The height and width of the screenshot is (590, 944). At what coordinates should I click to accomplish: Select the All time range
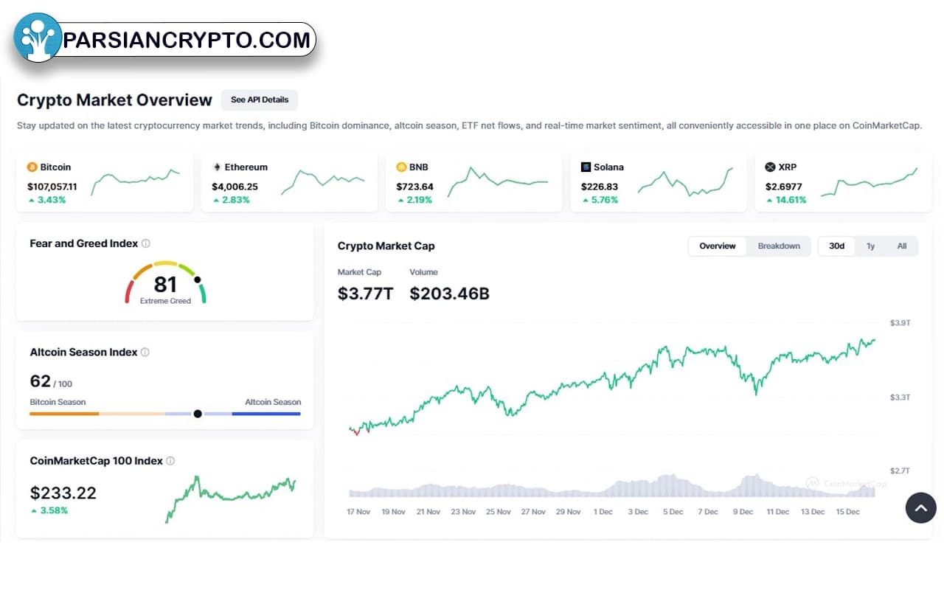(x=901, y=246)
